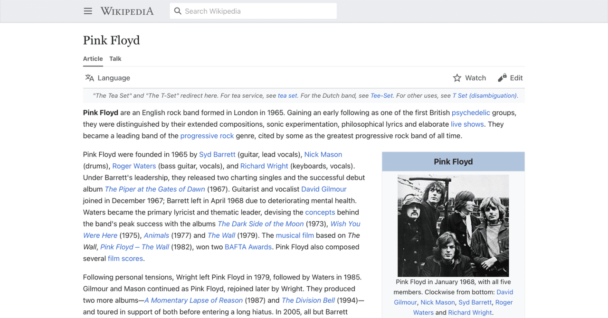Focus the Search Wikipedia input field

point(253,11)
